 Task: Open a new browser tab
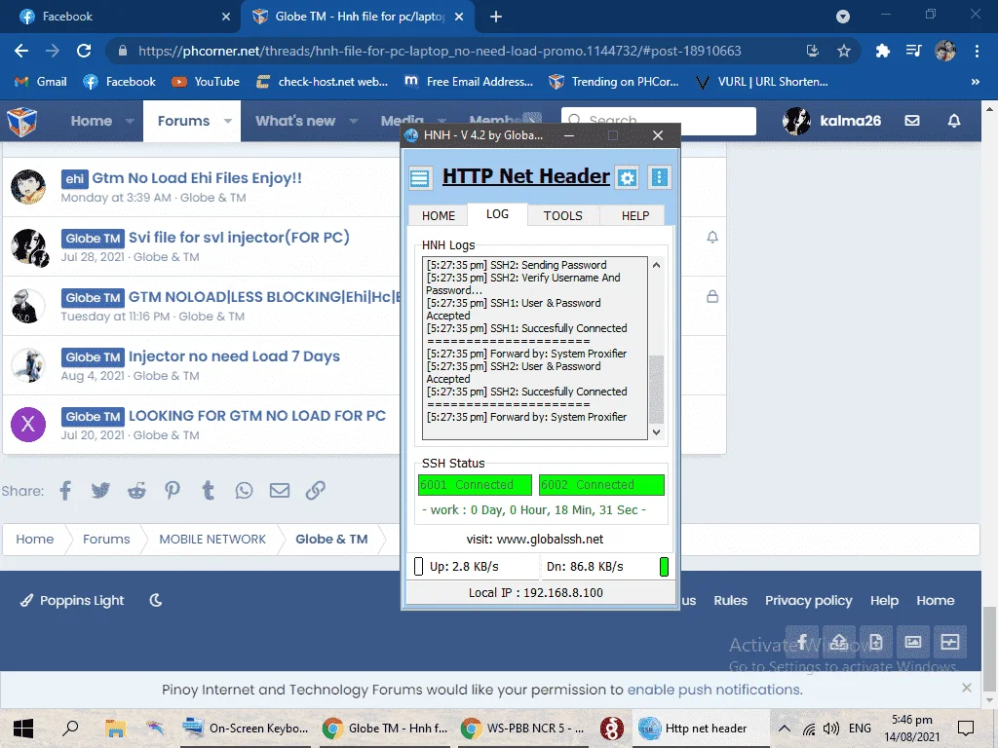pyautogui.click(x=496, y=18)
